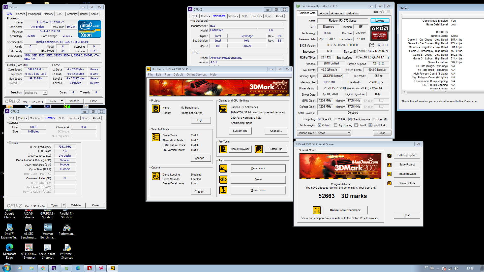Open AS SSD Benchmark desktop icon
The width and height of the screenshot is (484, 272).
[29, 231]
